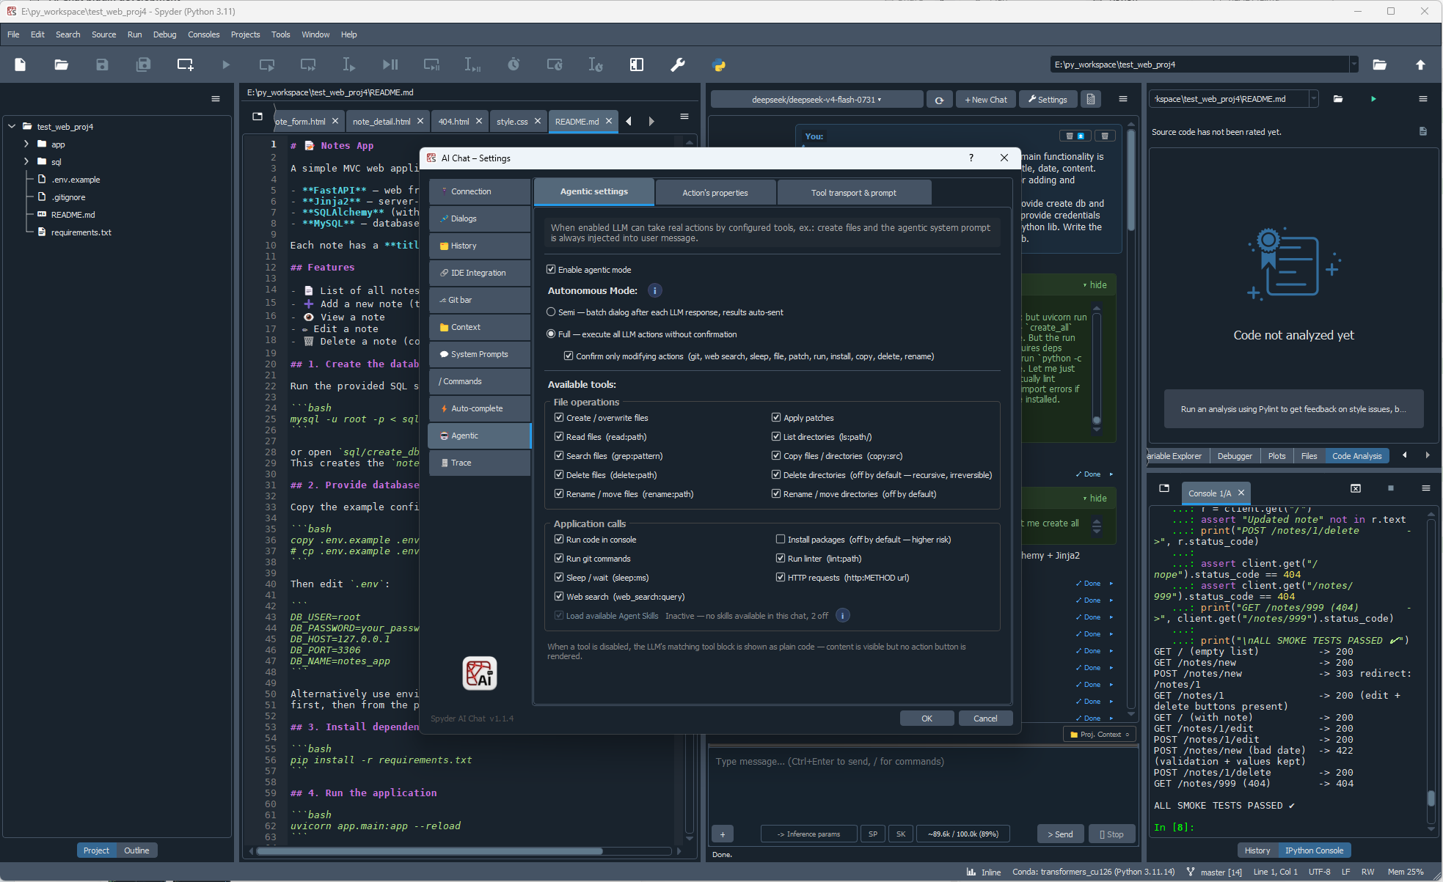Switch to the Action's properties tab
Screen dimensions: 1443x882
tap(715, 193)
